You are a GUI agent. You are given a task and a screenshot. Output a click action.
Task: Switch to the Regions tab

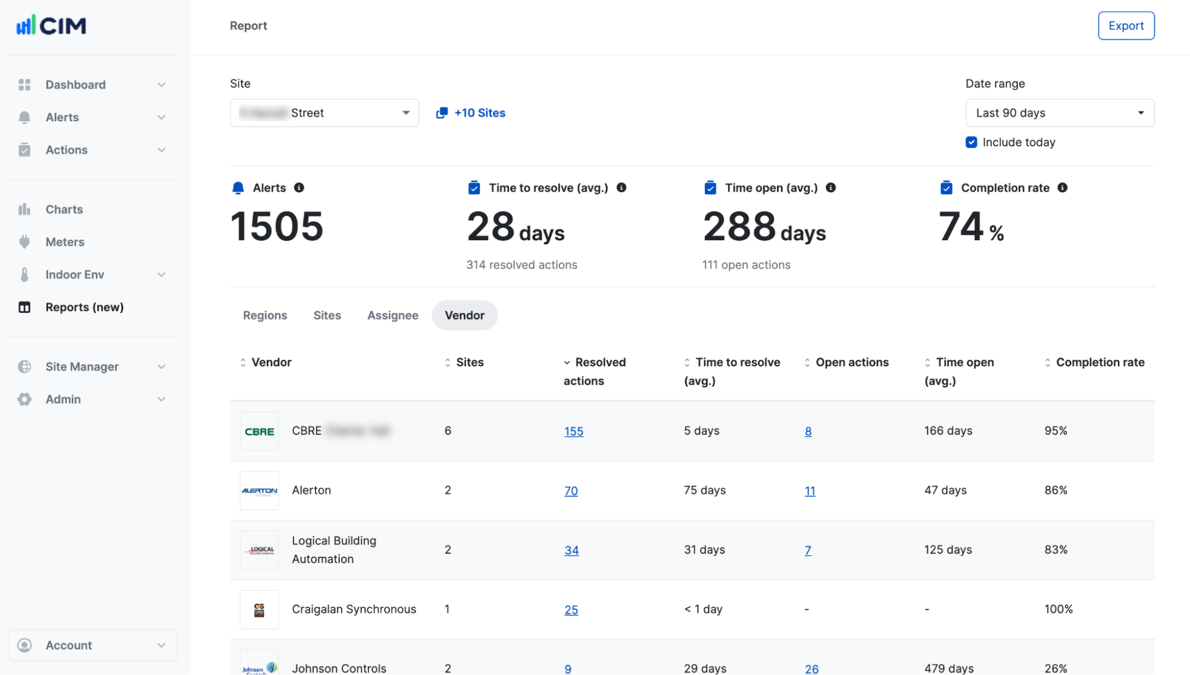[x=265, y=315]
